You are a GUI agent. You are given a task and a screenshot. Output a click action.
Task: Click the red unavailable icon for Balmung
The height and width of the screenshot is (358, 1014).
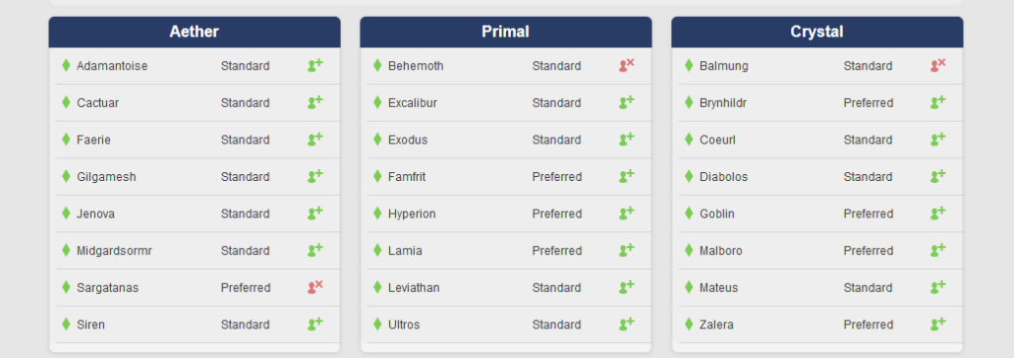coord(939,65)
